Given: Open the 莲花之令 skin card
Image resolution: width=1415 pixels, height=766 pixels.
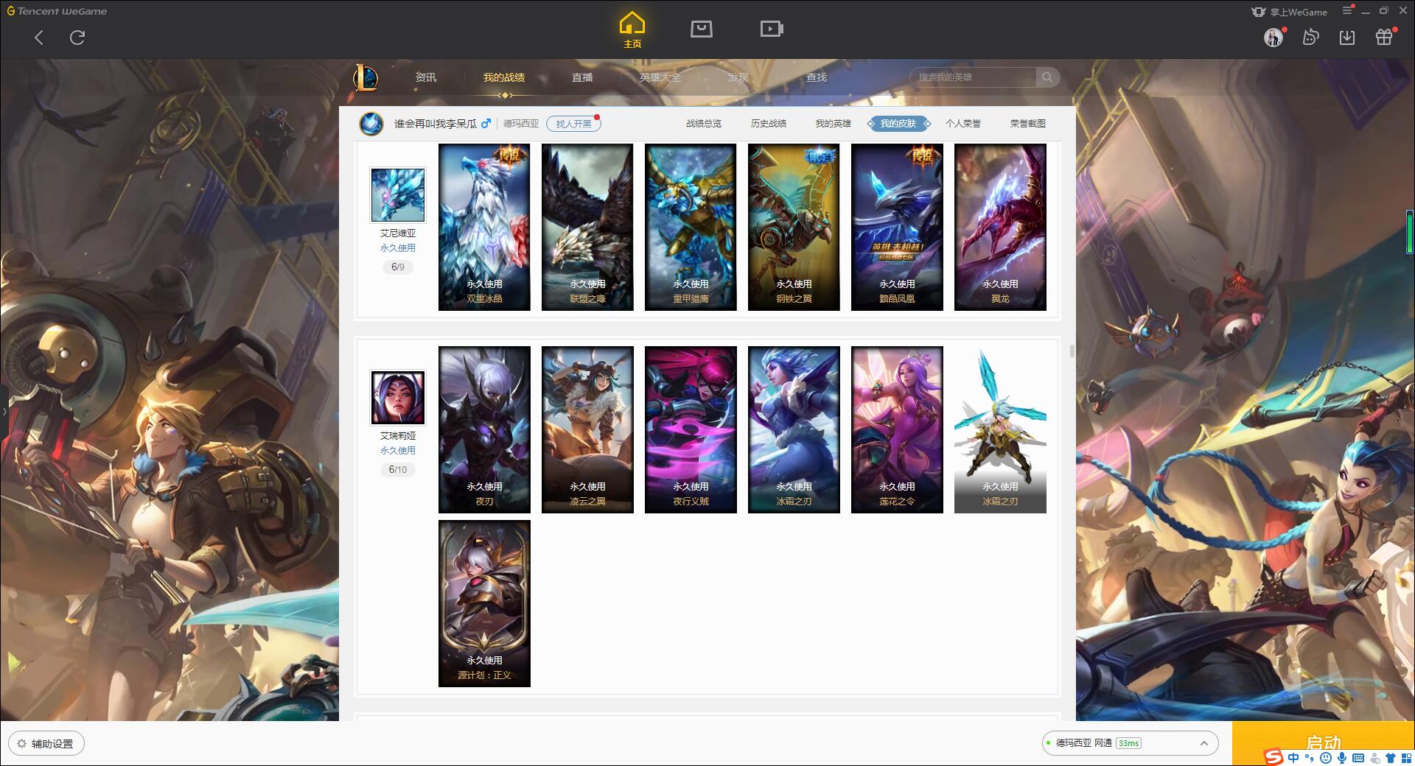Looking at the screenshot, I should pyautogui.click(x=897, y=429).
